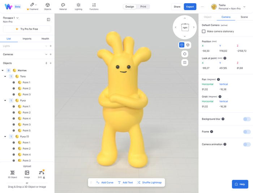Collapse the Тело tree node
Image resolution: width=253 pixels, height=193 pixels.
pos(5,76)
